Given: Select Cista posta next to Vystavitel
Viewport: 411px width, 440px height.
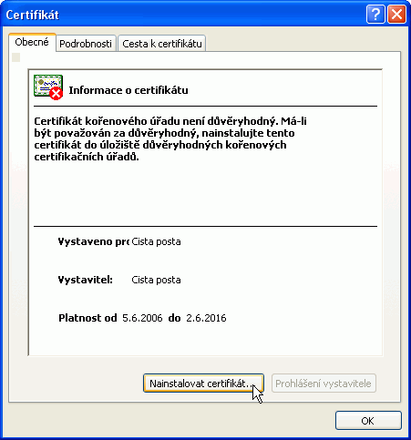Looking at the screenshot, I should tap(156, 280).
